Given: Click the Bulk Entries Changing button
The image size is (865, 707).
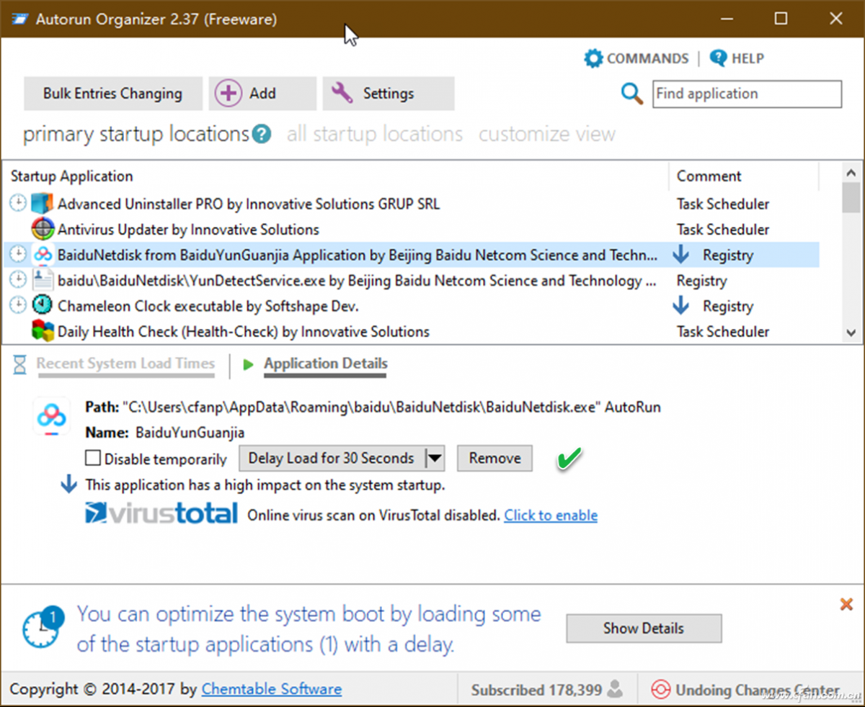Looking at the screenshot, I should 112,94.
